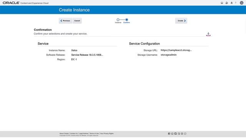Click the Create Instance page title
The height and width of the screenshot is (138, 246).
(x=74, y=10)
